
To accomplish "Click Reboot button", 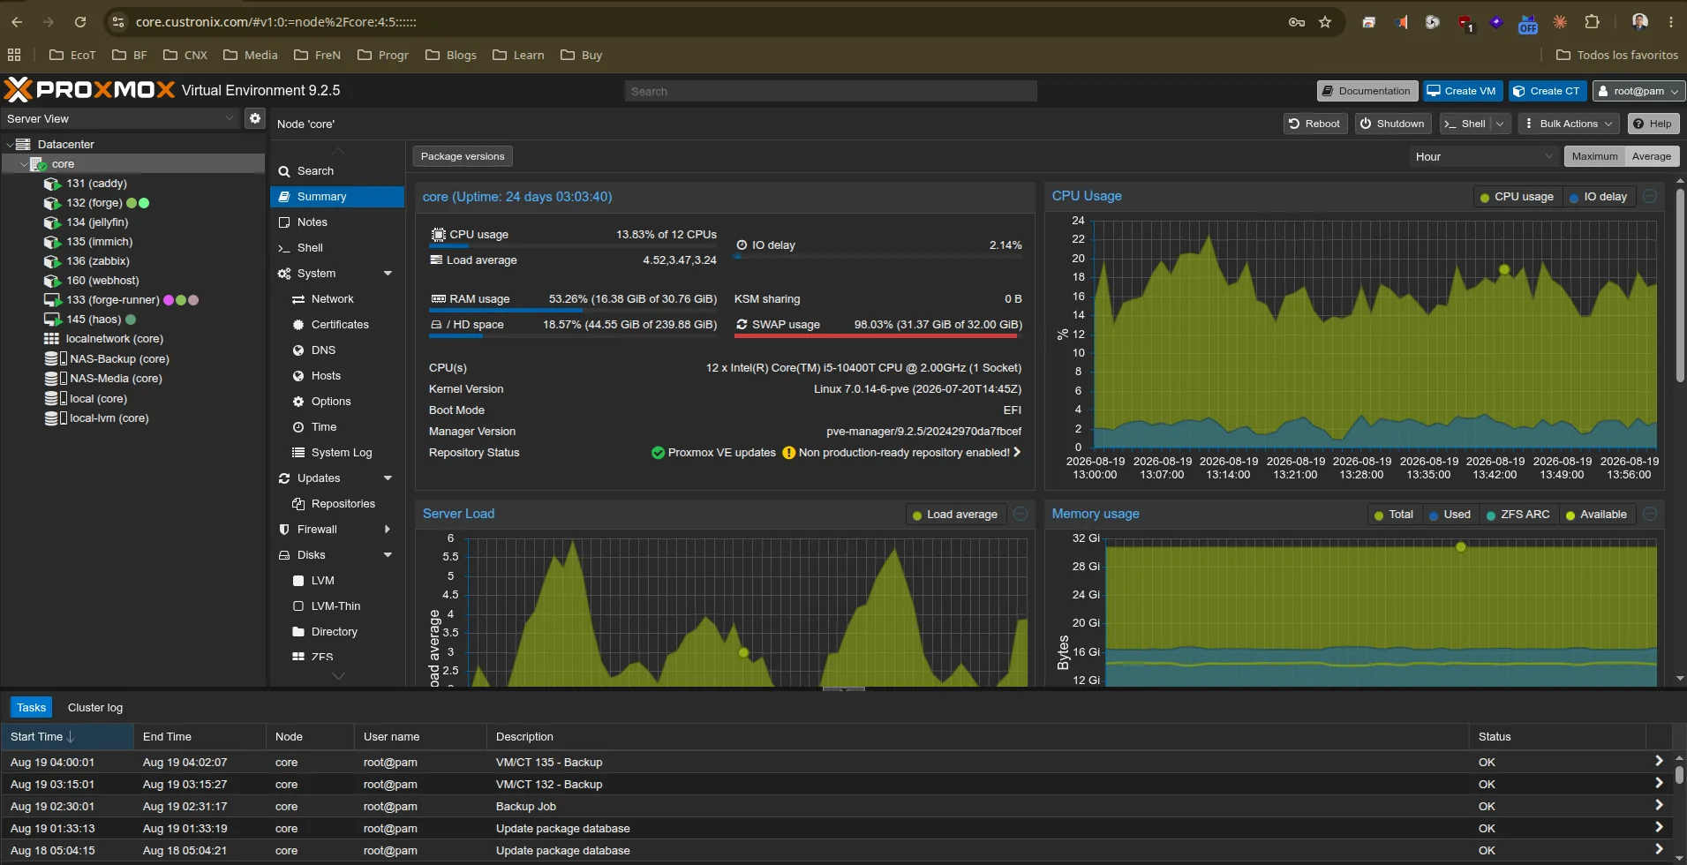I will click(x=1314, y=124).
